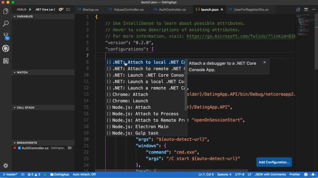Open the Explorer view icon
Screen dimensions: 318x178
click(6, 11)
